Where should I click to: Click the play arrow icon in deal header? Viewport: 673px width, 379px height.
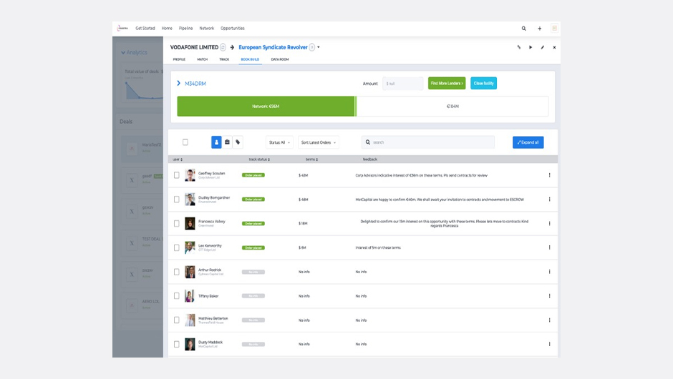pyautogui.click(x=531, y=47)
